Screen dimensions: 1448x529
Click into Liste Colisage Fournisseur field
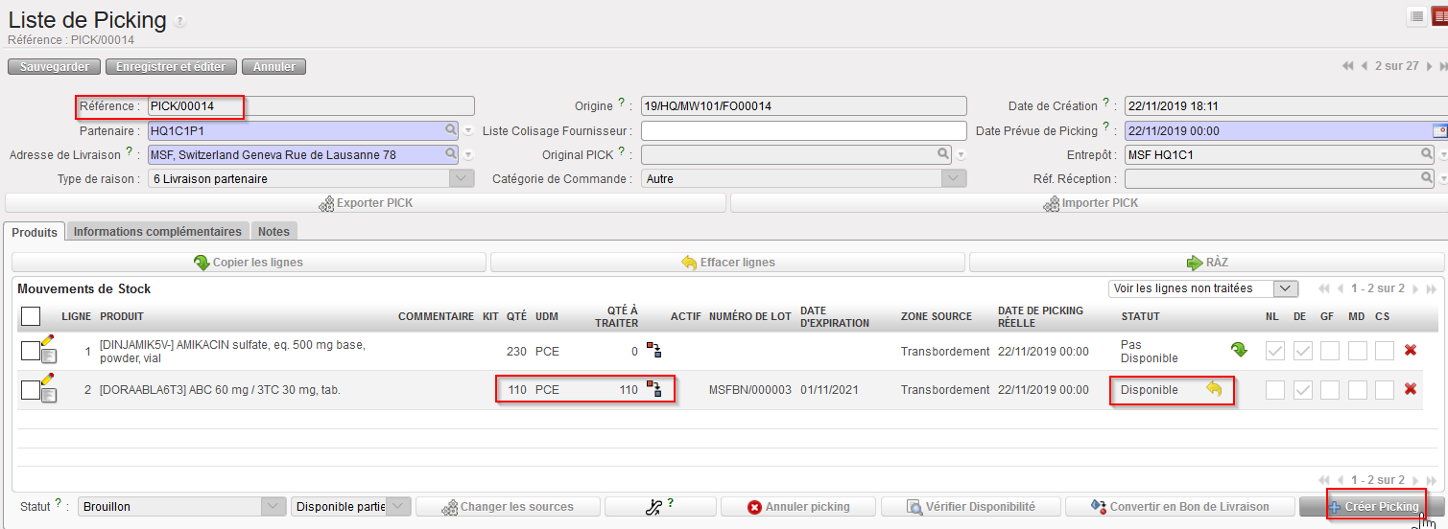pos(803,130)
